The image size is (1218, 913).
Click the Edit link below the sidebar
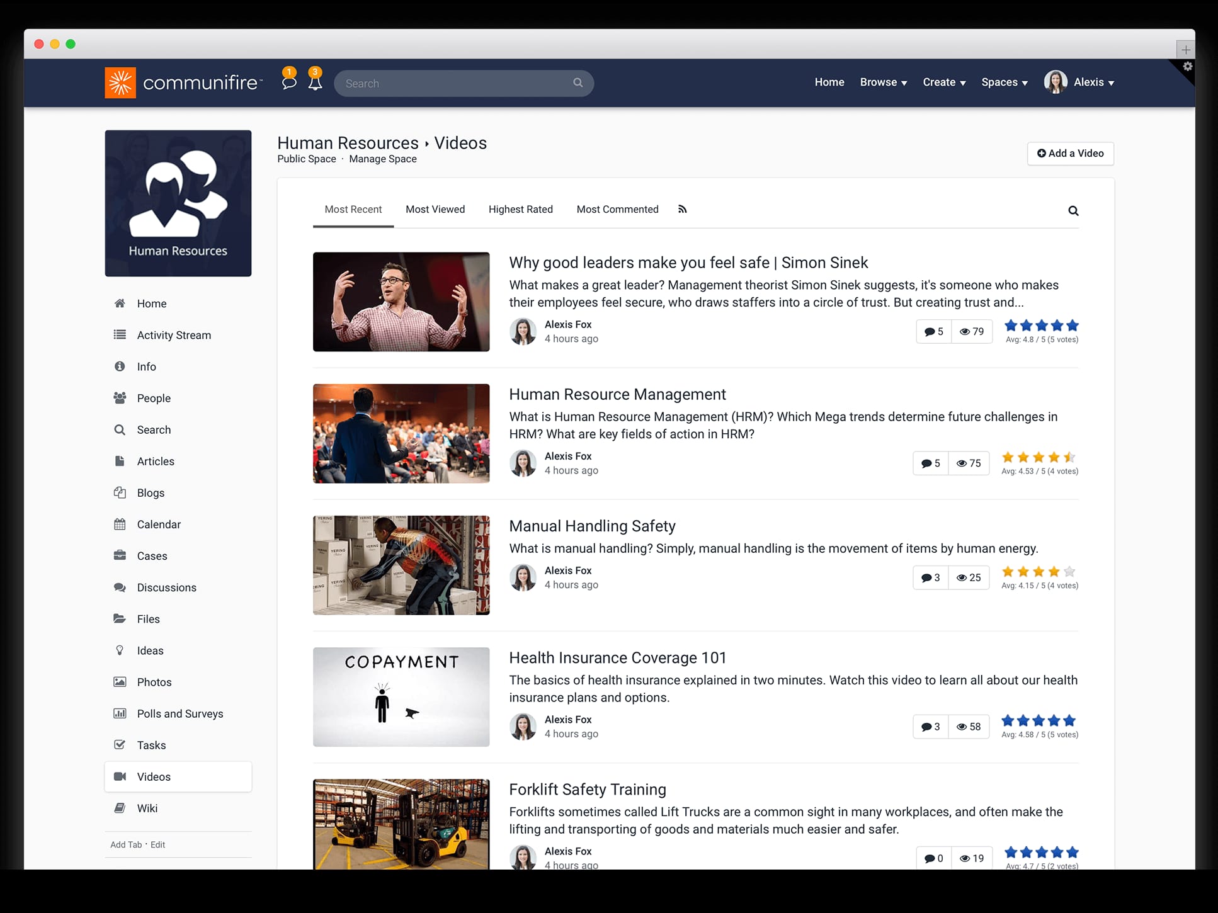point(158,844)
